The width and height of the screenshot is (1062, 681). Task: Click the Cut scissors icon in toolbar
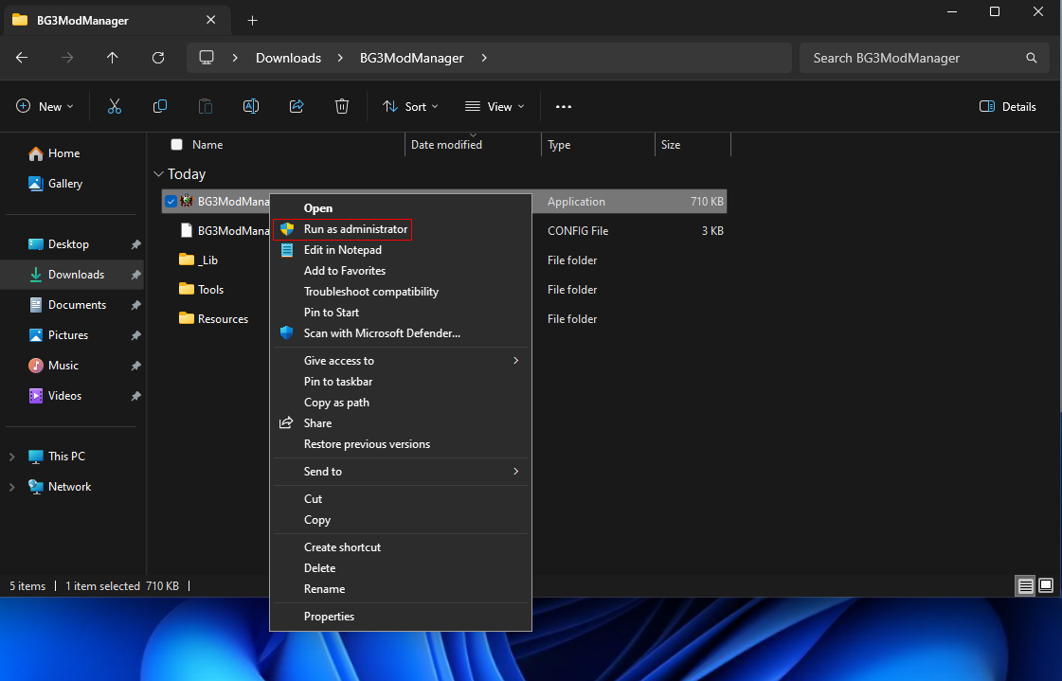(x=115, y=106)
